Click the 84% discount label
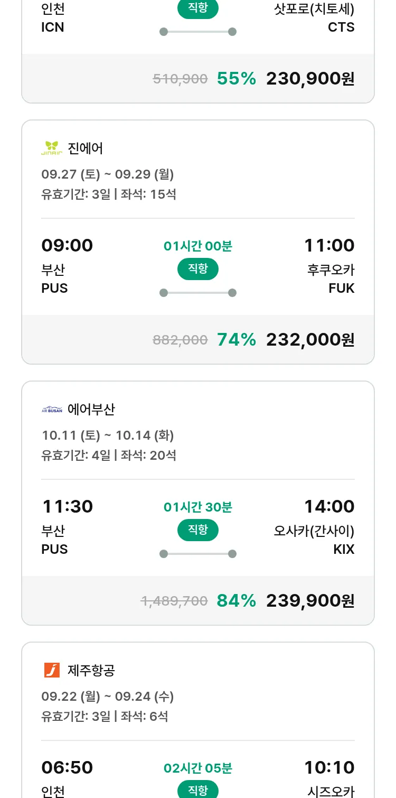Image resolution: width=396 pixels, height=798 pixels. [237, 601]
